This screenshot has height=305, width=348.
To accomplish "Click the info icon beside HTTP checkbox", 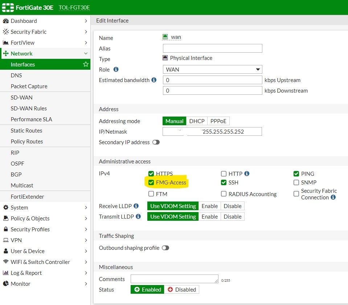I will (247, 174).
